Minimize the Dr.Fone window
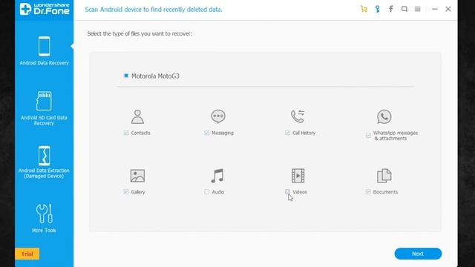This screenshot has width=475, height=267. [435, 9]
